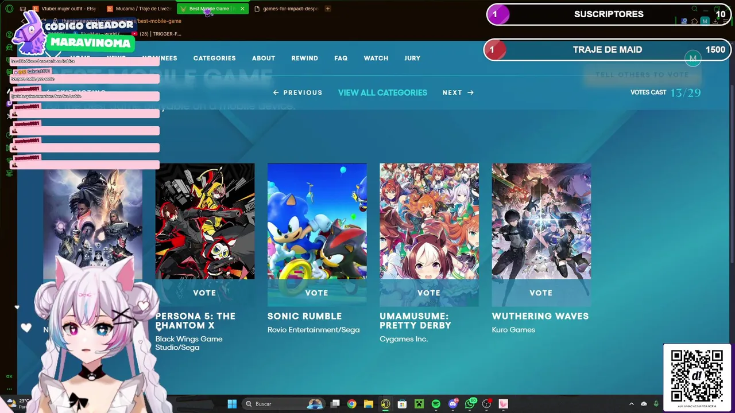Click the Black Wings Game Studio/Sega text
This screenshot has width=735, height=413.
pyautogui.click(x=189, y=344)
